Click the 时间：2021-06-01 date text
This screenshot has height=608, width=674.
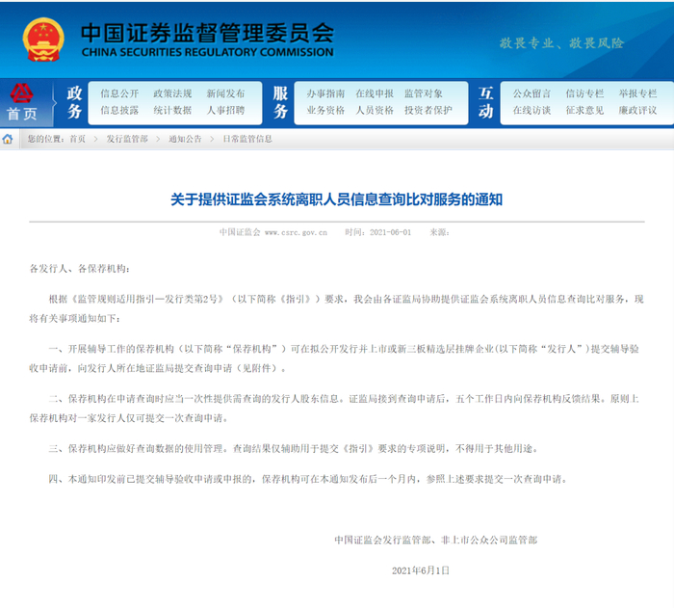377,232
